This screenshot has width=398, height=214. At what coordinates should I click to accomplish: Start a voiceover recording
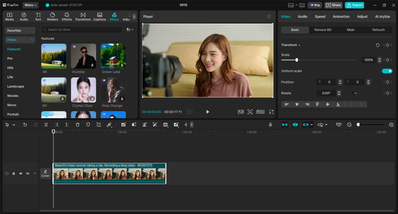pyautogui.click(x=270, y=124)
